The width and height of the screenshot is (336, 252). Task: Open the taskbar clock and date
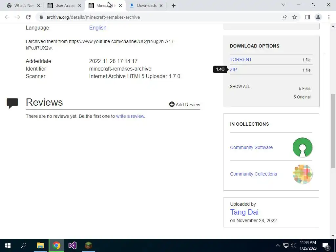coord(308,245)
